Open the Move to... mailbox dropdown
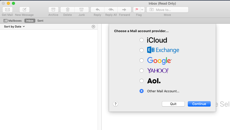The height and width of the screenshot is (130, 230). click(x=167, y=10)
